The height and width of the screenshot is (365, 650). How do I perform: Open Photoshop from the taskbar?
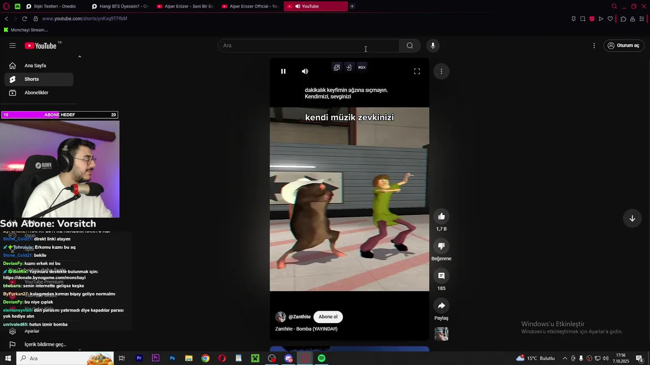point(172,358)
